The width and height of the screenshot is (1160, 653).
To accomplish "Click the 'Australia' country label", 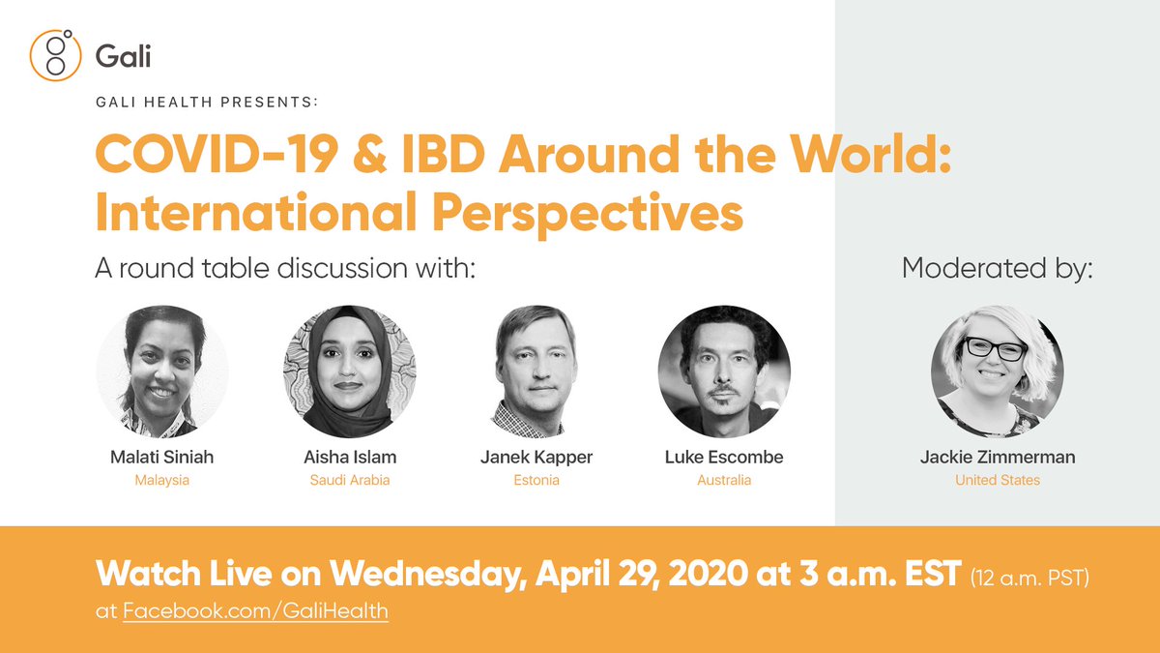I will (724, 480).
